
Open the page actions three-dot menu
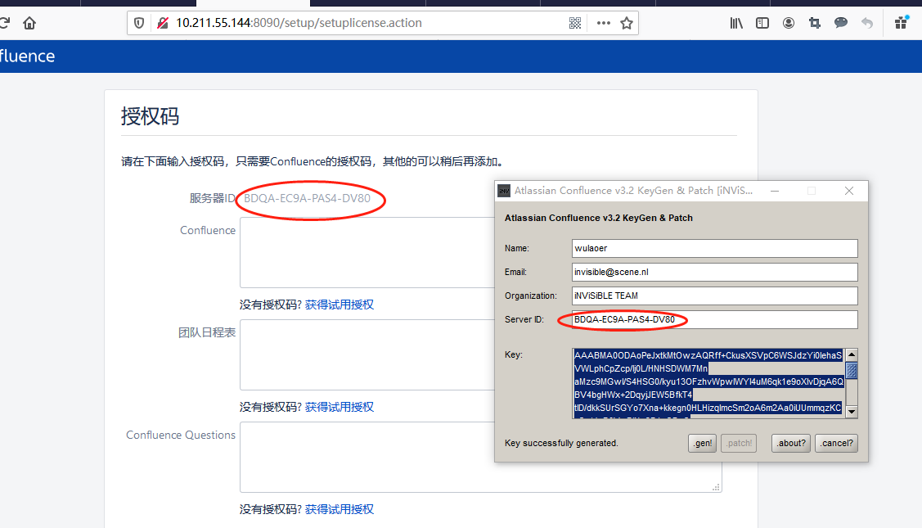pos(604,23)
